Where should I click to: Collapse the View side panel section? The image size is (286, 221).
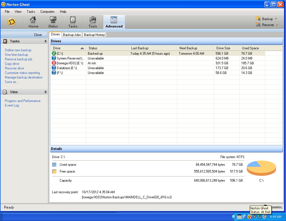point(45,92)
